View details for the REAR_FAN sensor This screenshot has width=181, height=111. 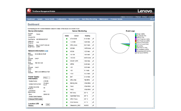pyautogui.click(x=93, y=83)
